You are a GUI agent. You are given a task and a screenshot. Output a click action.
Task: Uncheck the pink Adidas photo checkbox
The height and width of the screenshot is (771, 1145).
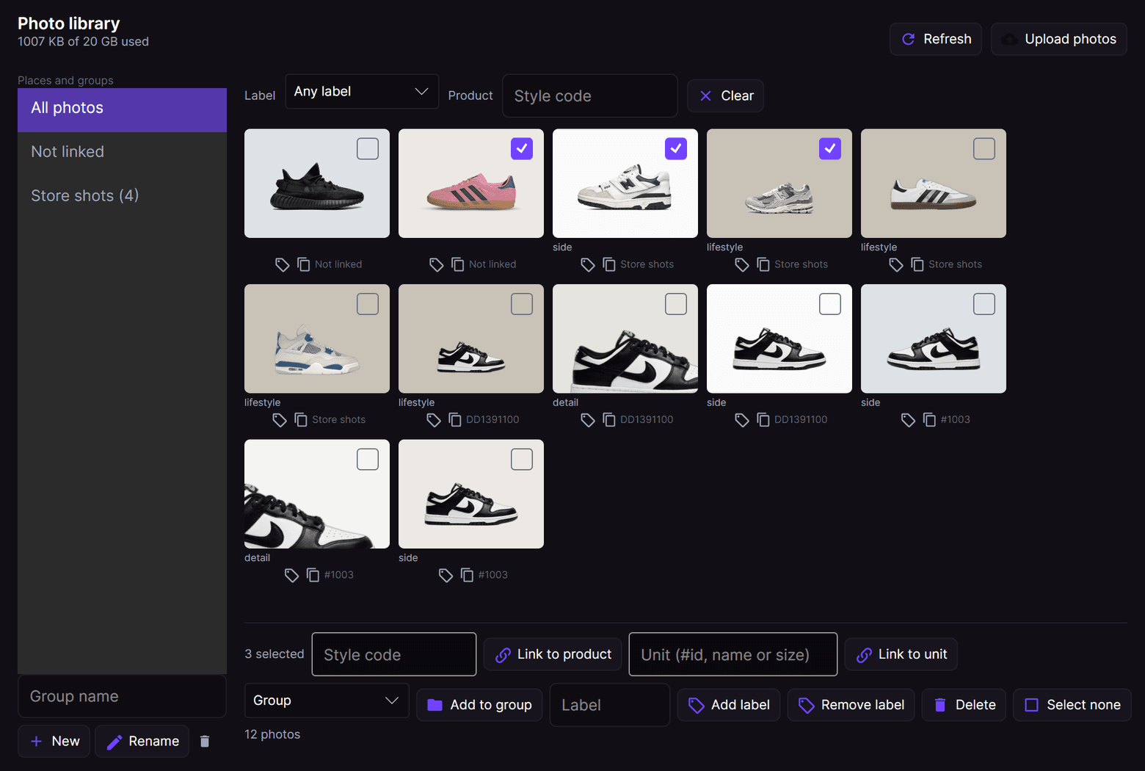click(522, 148)
